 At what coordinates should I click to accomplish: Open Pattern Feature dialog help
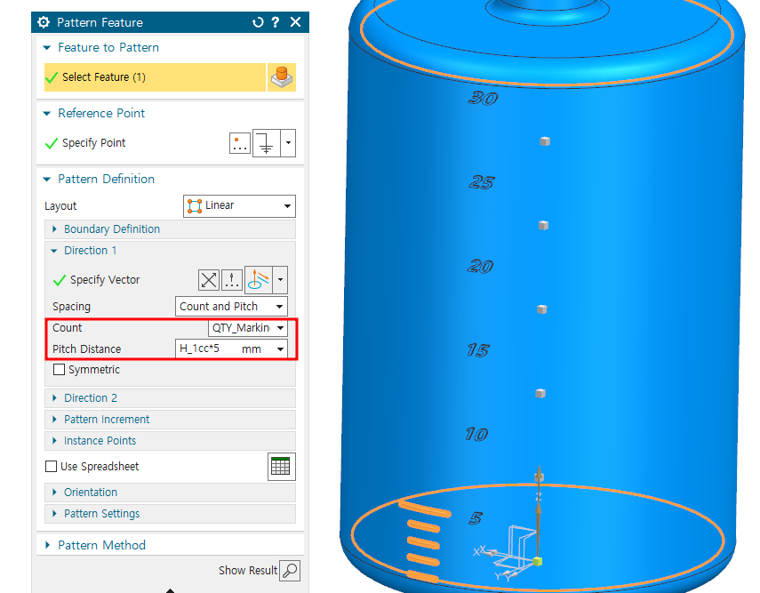(x=276, y=22)
